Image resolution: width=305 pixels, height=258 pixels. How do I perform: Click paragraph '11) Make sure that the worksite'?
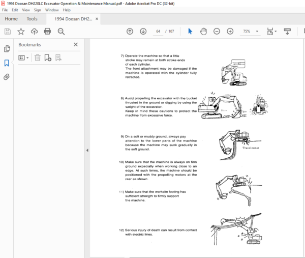click(x=152, y=196)
